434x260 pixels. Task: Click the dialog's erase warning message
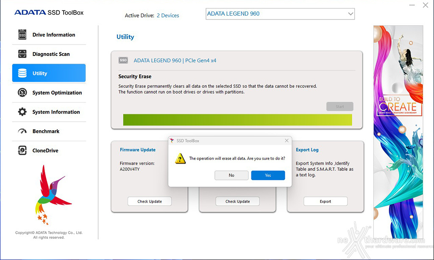point(237,158)
